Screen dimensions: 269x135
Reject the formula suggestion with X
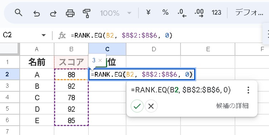(x=151, y=106)
